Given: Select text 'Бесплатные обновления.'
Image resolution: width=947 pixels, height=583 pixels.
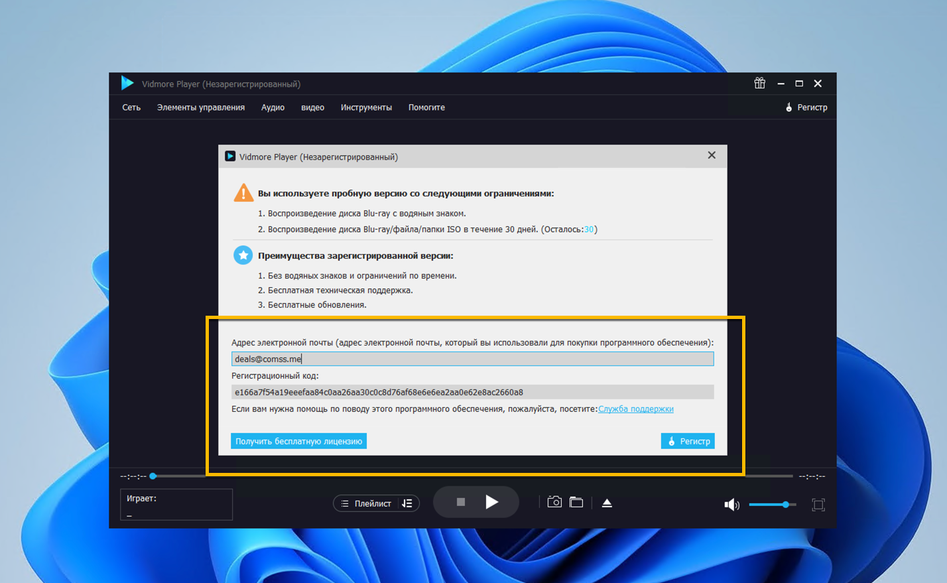Looking at the screenshot, I should pyautogui.click(x=317, y=305).
